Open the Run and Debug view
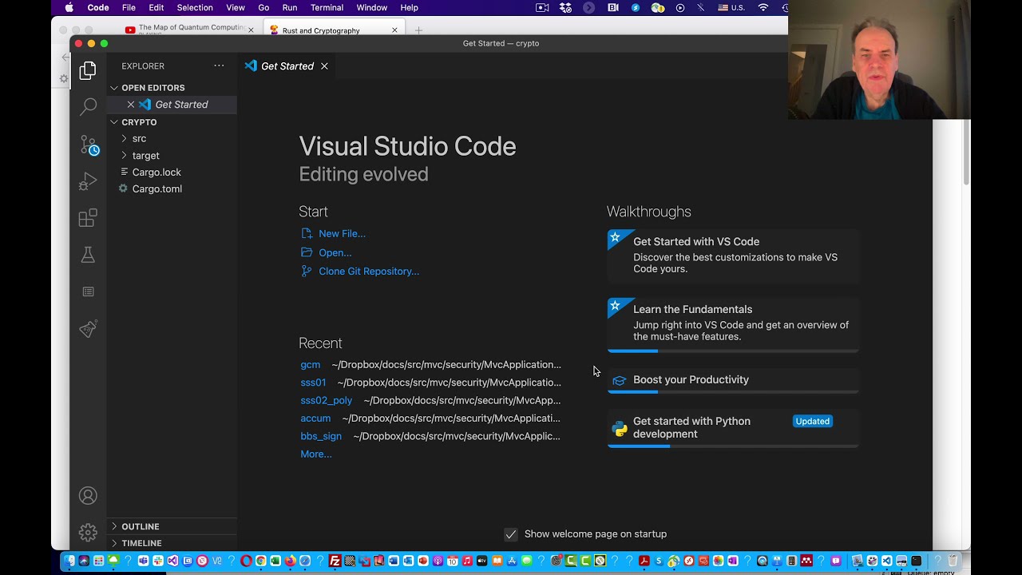 click(88, 182)
